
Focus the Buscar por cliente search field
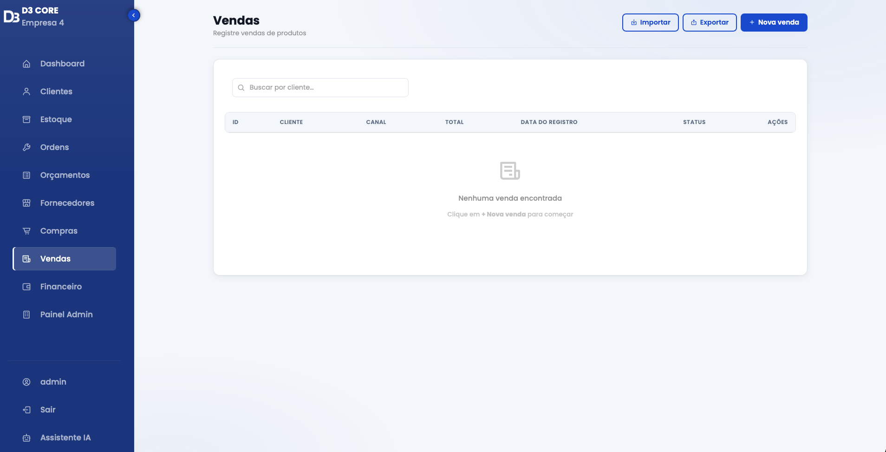[320, 87]
